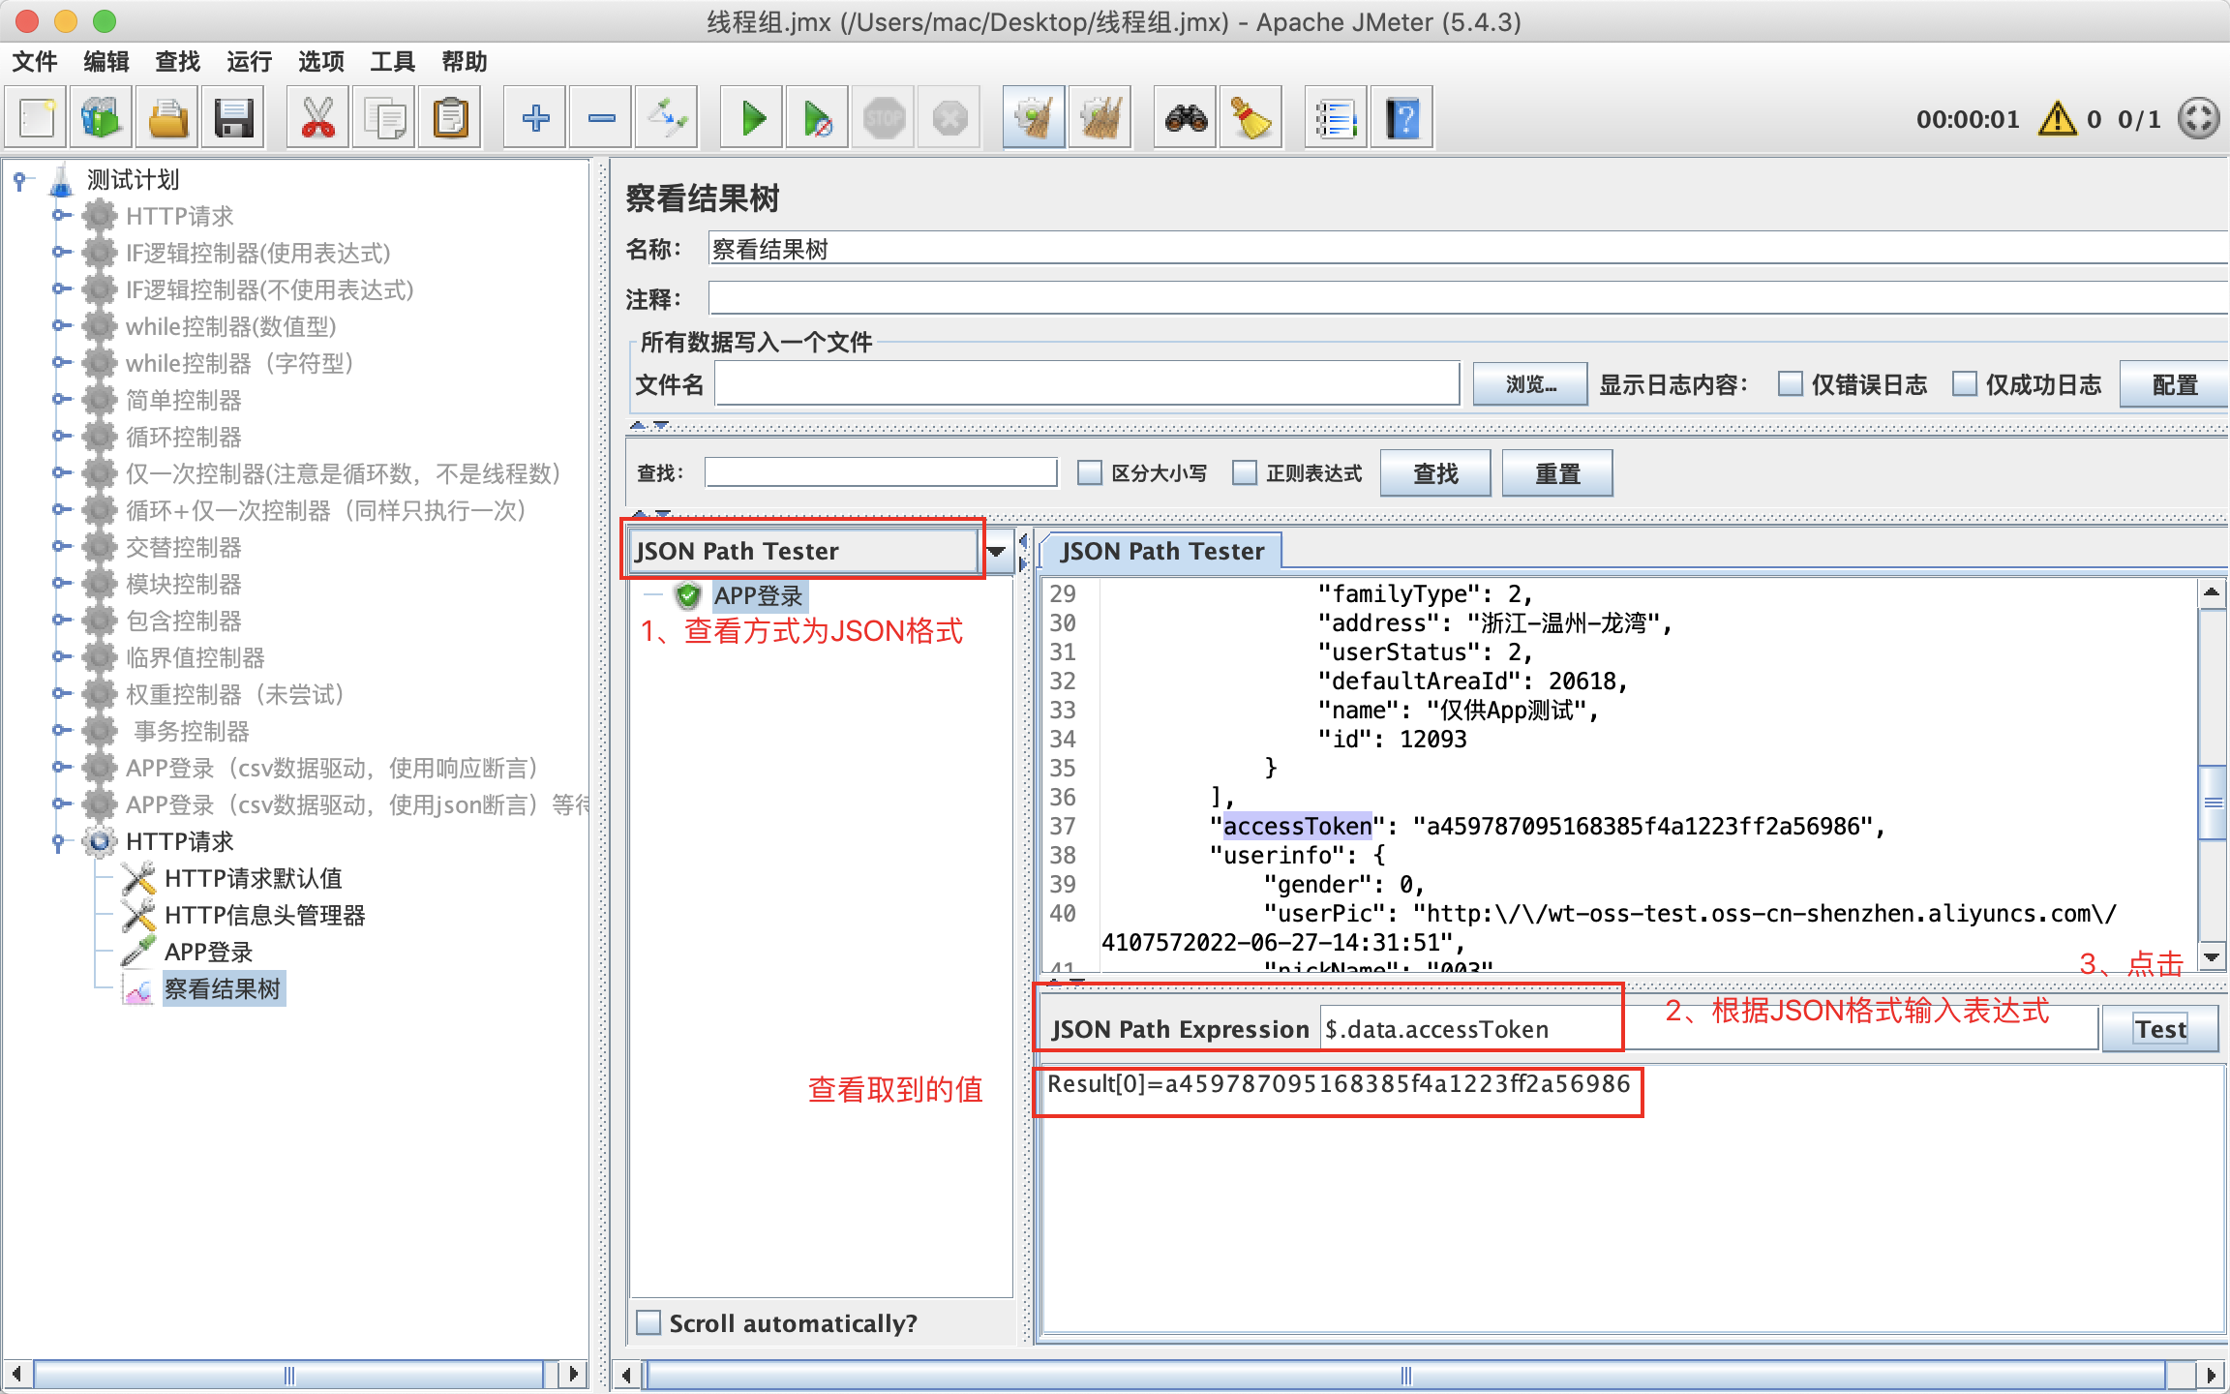This screenshot has height=1394, width=2230.
Task: Toggle 区分大小写 checkbox
Action: [1090, 472]
